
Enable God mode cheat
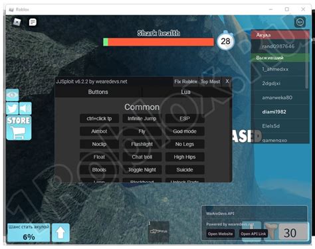point(185,131)
